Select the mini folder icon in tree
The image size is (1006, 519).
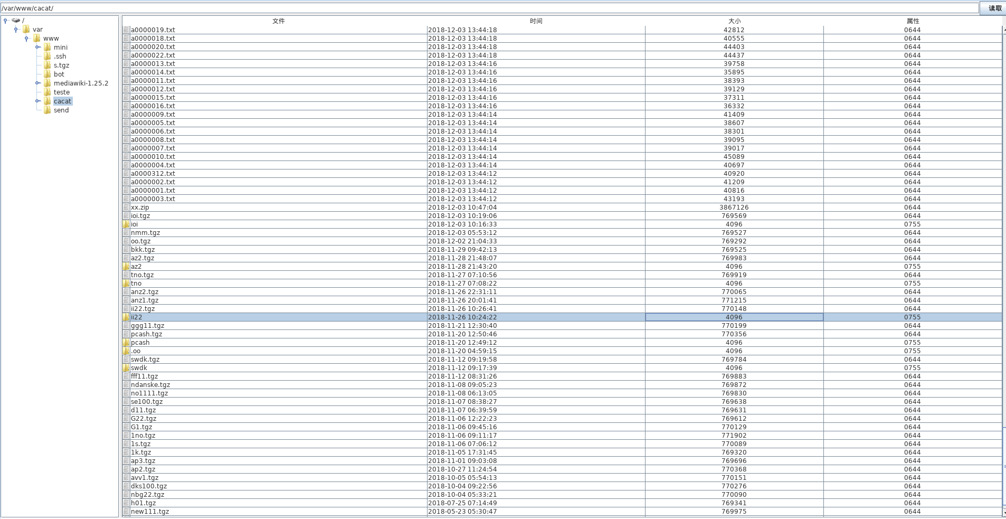click(48, 47)
